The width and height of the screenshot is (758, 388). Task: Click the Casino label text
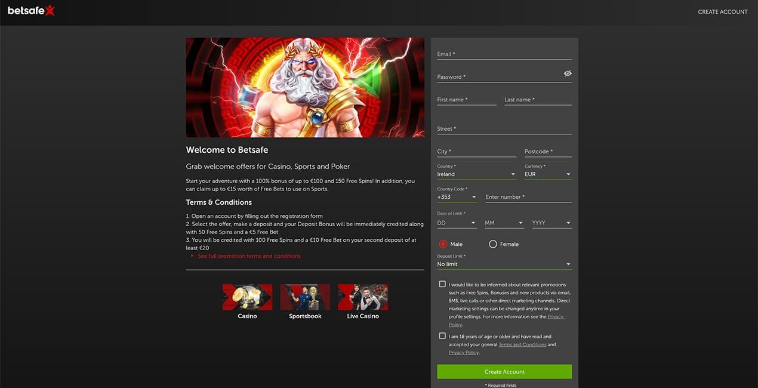click(x=247, y=316)
